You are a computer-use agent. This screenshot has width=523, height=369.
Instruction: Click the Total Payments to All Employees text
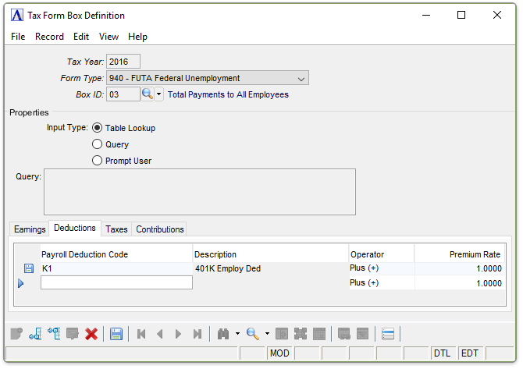[228, 94]
